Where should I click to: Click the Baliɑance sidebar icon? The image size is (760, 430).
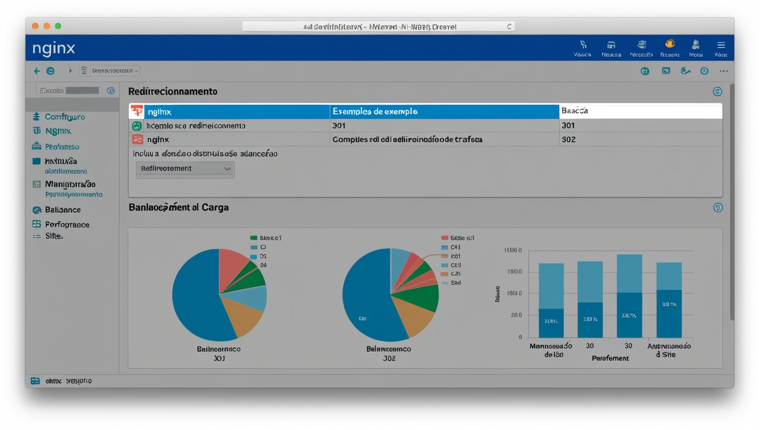pos(37,210)
